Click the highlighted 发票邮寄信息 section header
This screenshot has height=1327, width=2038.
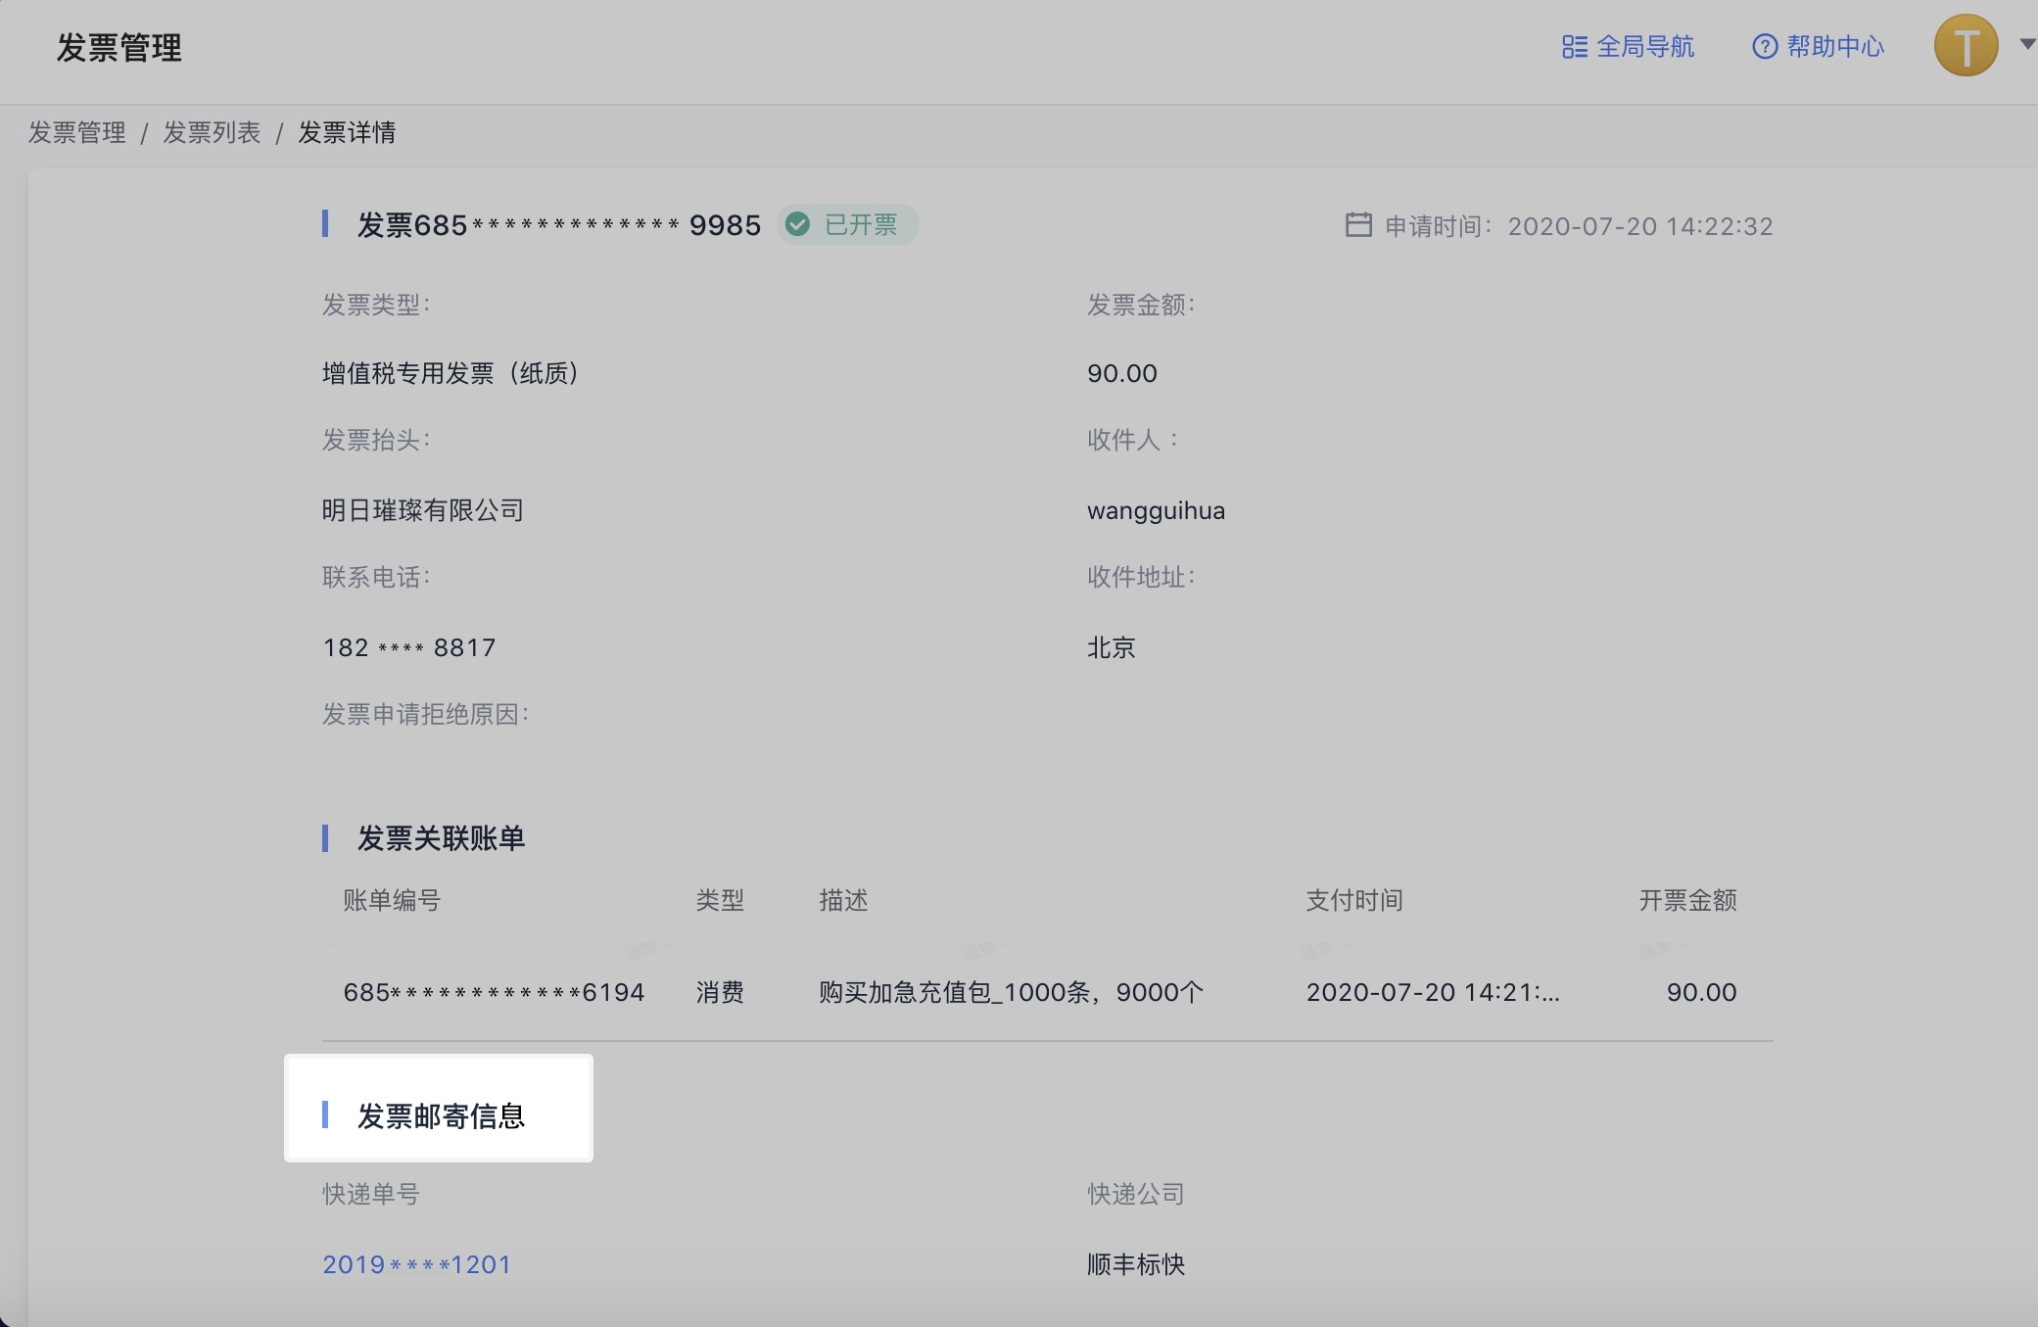[x=442, y=1115]
